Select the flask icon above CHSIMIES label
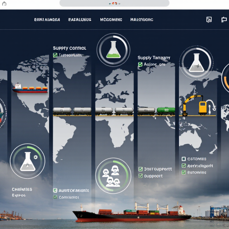This screenshot has width=229, height=229. click(x=28, y=161)
